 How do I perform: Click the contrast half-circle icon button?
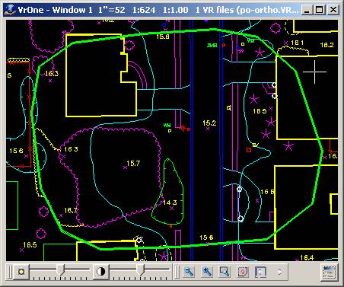tap(100, 272)
